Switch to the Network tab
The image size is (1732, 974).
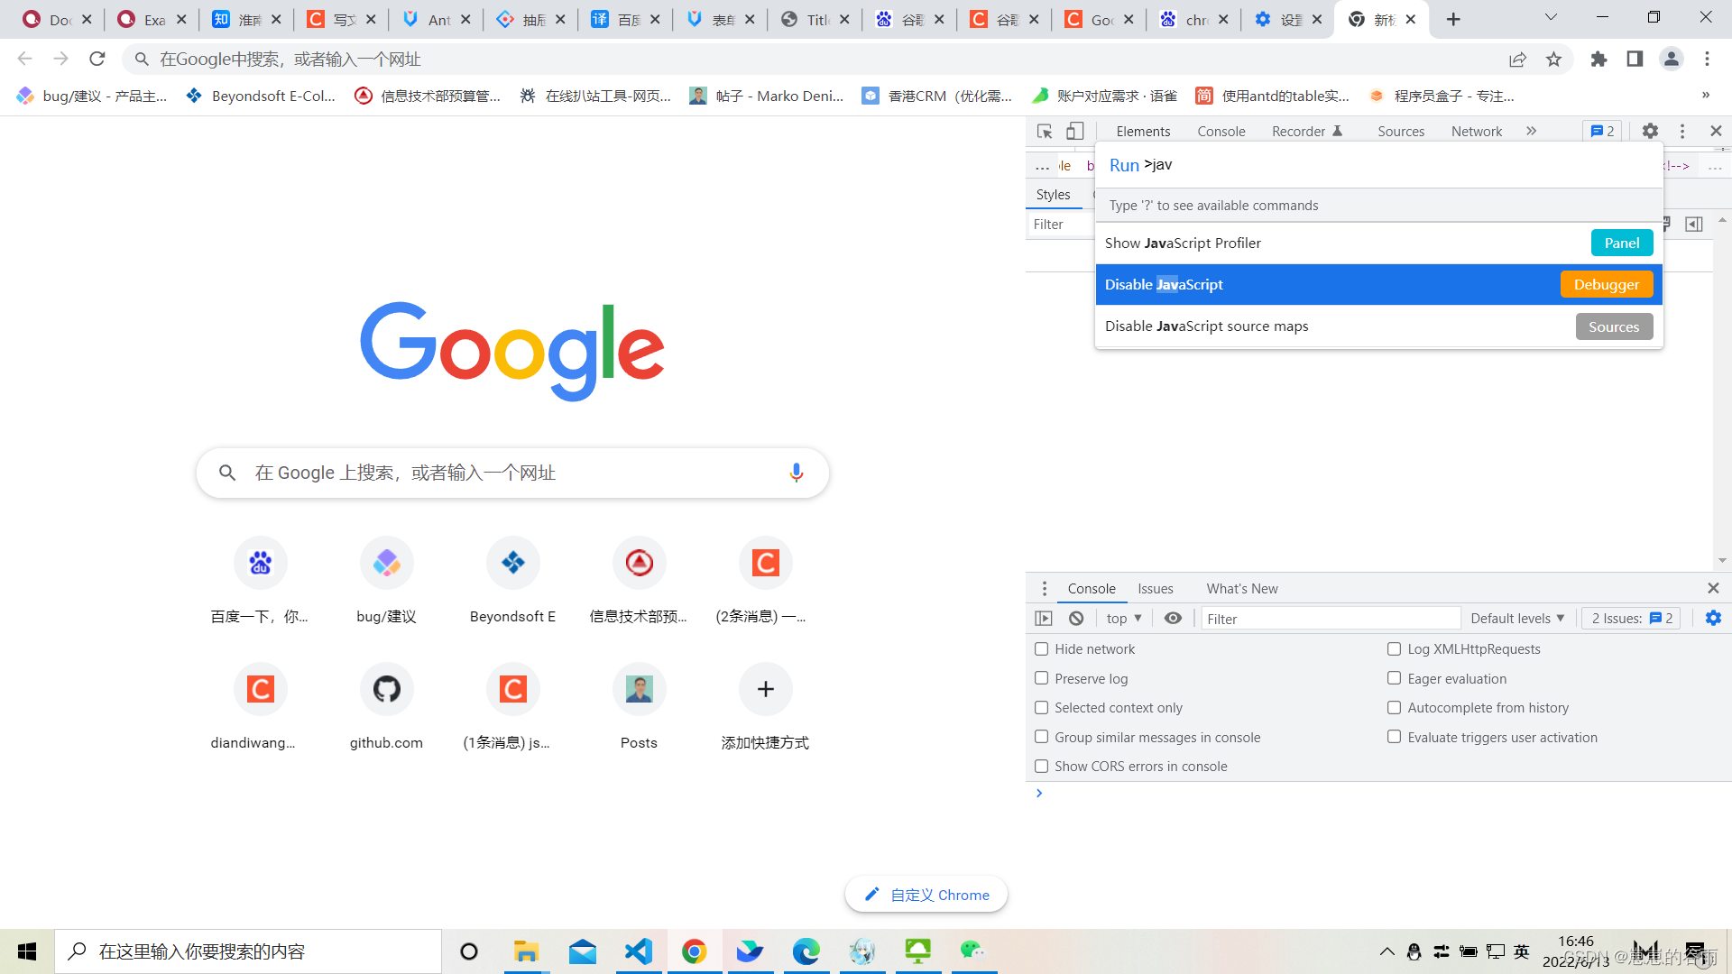[1476, 132]
